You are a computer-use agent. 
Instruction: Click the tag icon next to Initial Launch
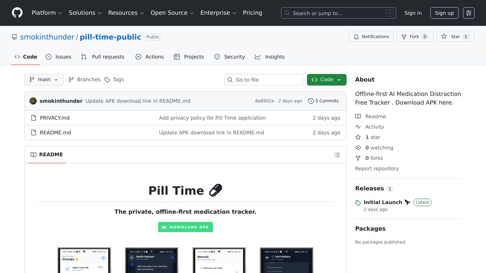[358, 203]
